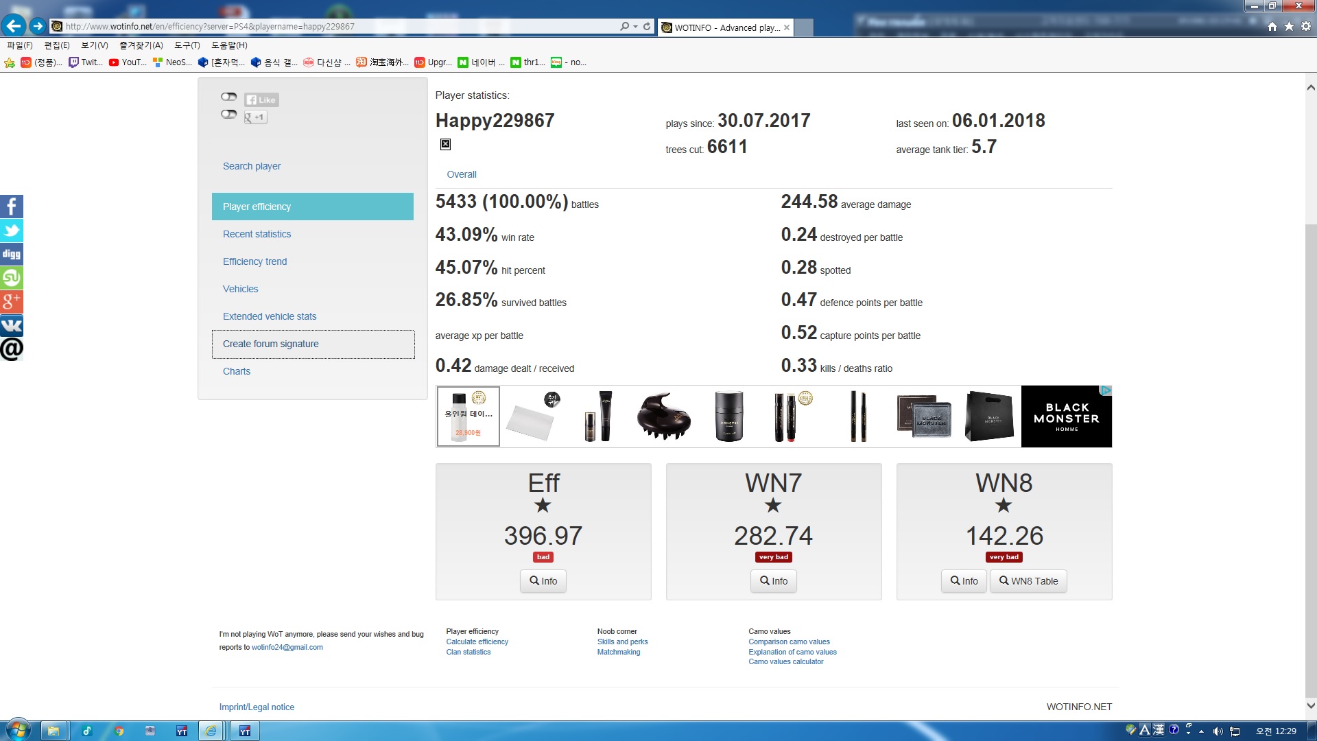This screenshot has height=741, width=1317.
Task: Click the email share @ icon
Action: [x=12, y=349]
